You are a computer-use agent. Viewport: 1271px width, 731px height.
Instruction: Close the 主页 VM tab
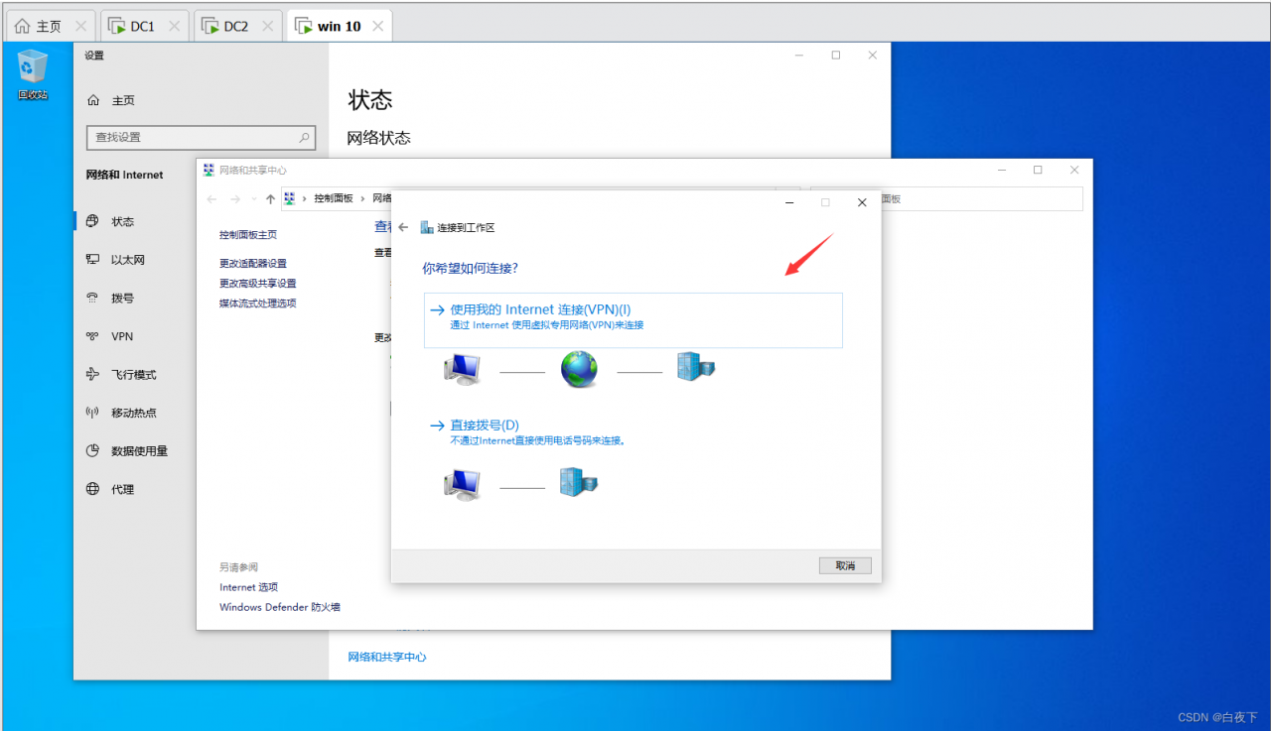tap(80, 26)
